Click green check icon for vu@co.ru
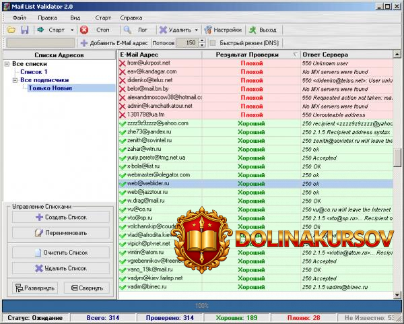 click(123, 209)
